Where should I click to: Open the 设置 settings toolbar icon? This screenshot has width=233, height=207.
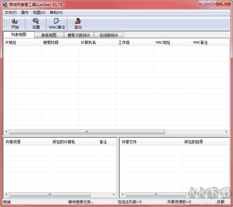[x=36, y=24]
